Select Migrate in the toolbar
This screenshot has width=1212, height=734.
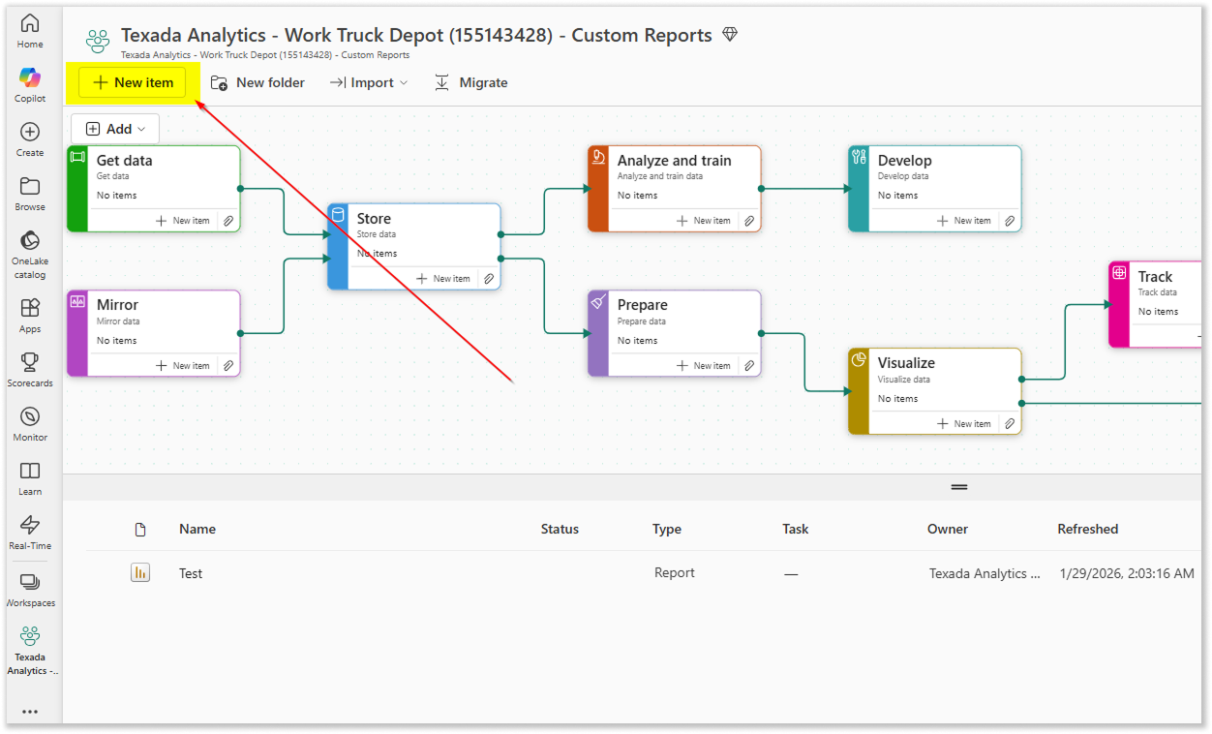click(470, 83)
